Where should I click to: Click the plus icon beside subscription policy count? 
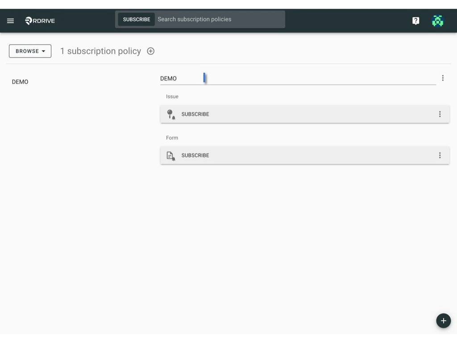[x=150, y=51]
